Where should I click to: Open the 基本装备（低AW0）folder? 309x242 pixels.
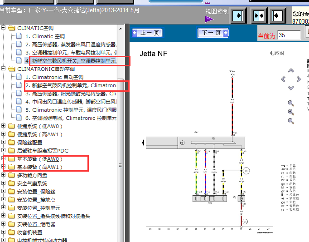(40, 159)
